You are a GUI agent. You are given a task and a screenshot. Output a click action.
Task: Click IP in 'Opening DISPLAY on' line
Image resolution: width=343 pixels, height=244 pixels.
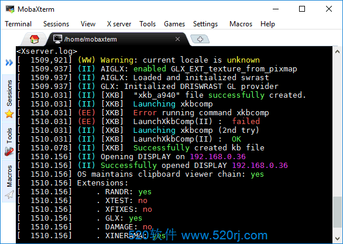pos(218,157)
